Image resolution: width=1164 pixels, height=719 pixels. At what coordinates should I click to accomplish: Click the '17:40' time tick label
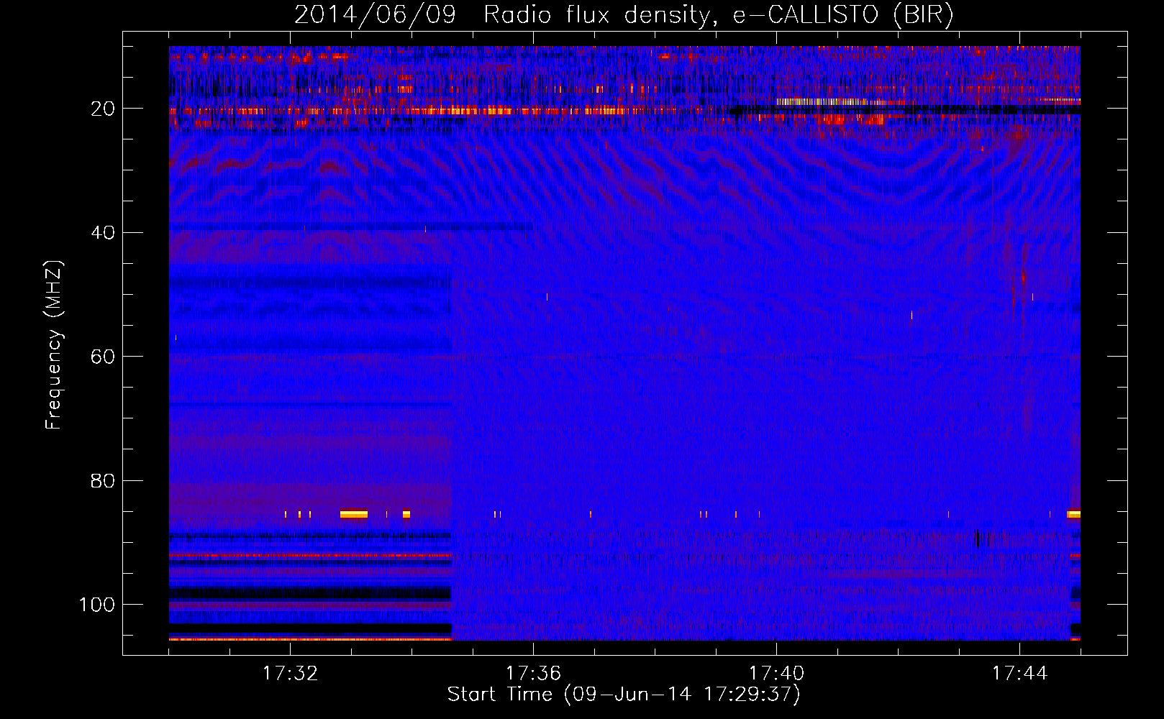(x=776, y=673)
